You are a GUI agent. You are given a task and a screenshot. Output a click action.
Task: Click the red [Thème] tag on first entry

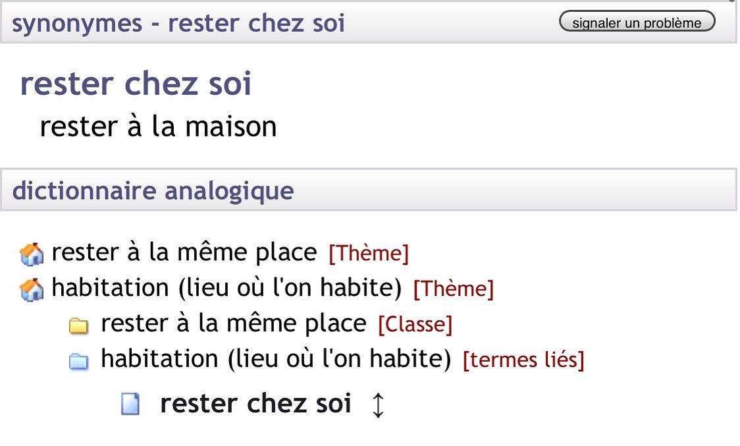tap(369, 253)
